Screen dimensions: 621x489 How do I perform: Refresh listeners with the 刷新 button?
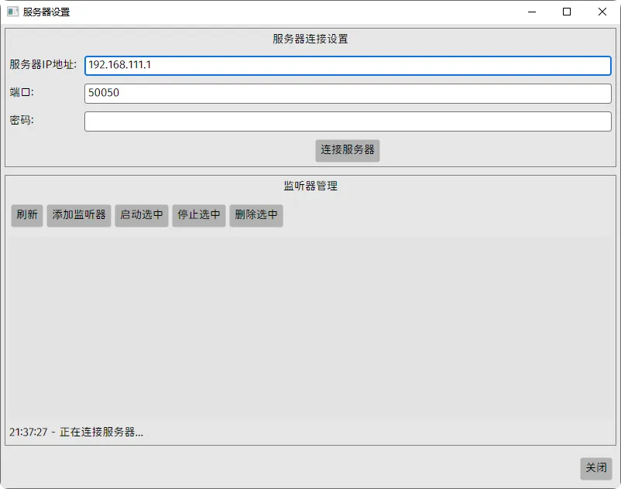tap(27, 216)
